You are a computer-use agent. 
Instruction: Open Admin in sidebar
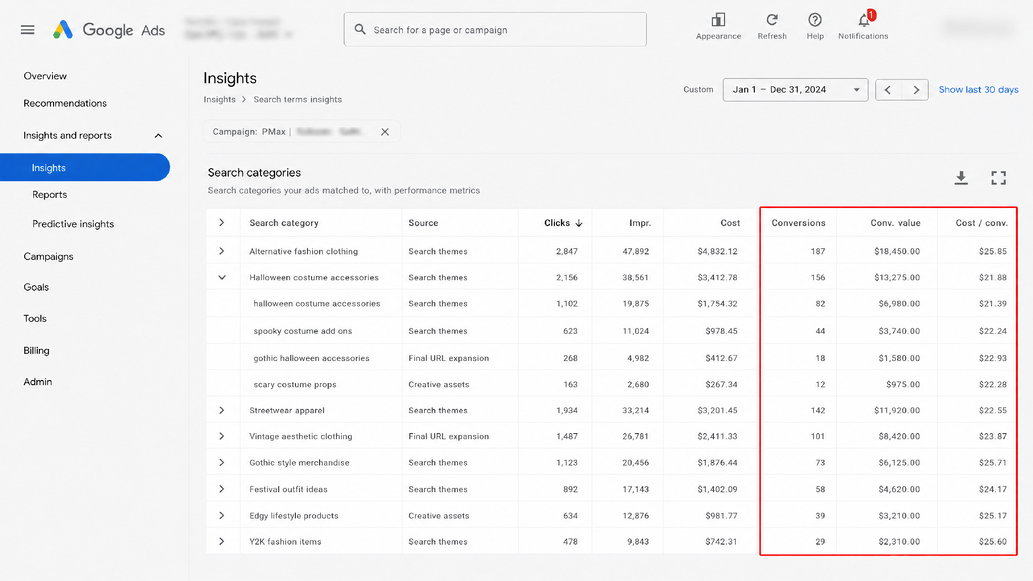[x=38, y=382]
